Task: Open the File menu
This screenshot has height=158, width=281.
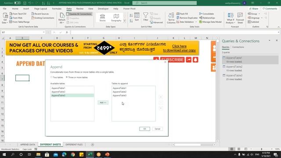Action: pos(5,9)
